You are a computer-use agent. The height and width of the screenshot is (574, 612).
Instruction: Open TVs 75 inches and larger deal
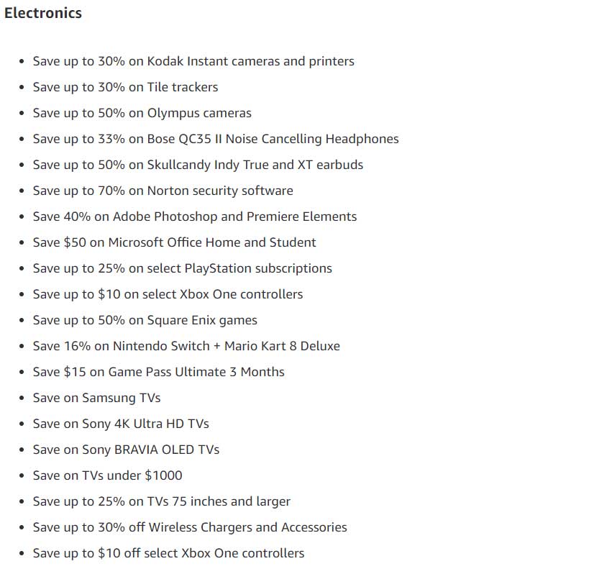[x=162, y=502]
